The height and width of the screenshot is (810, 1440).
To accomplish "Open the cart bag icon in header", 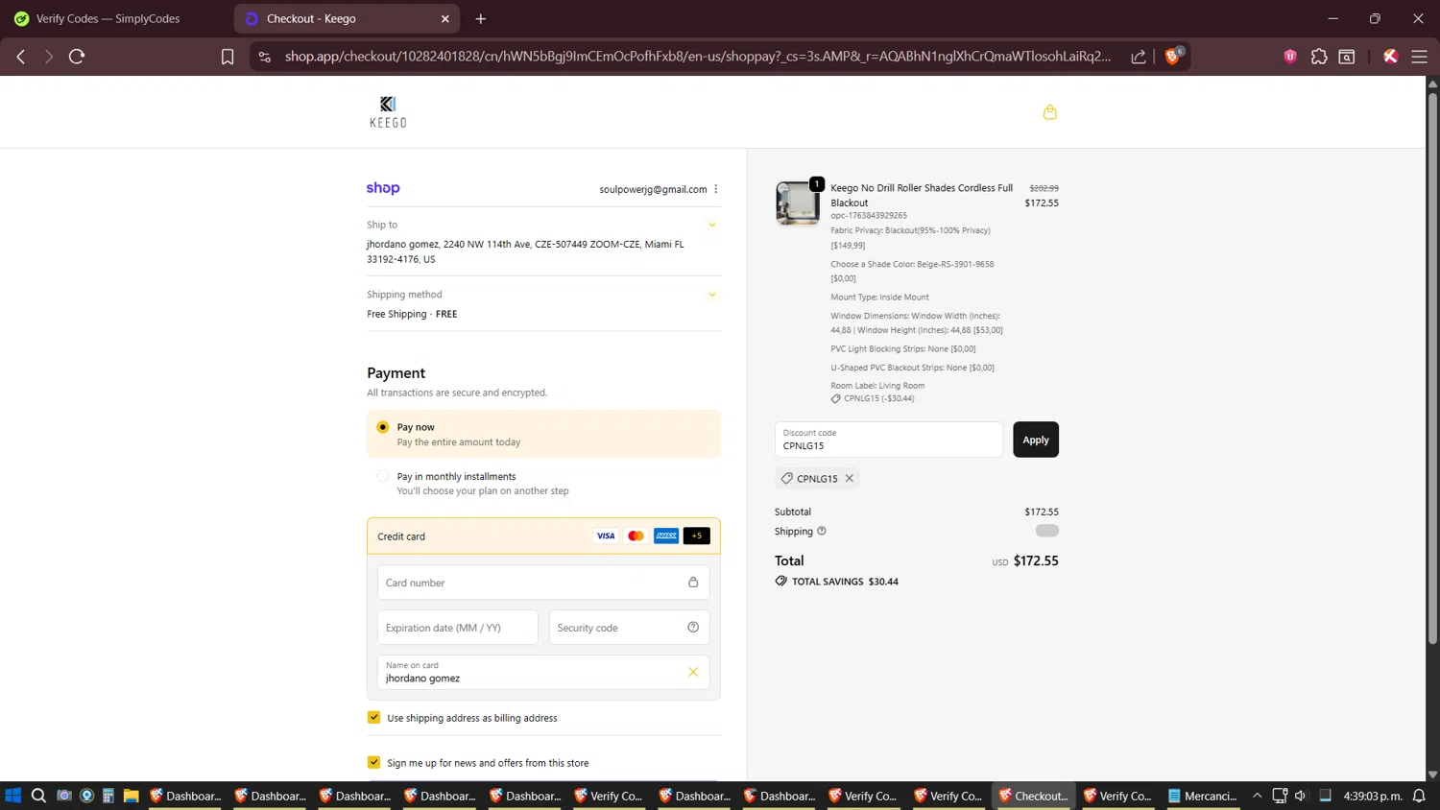I will 1049,112.
